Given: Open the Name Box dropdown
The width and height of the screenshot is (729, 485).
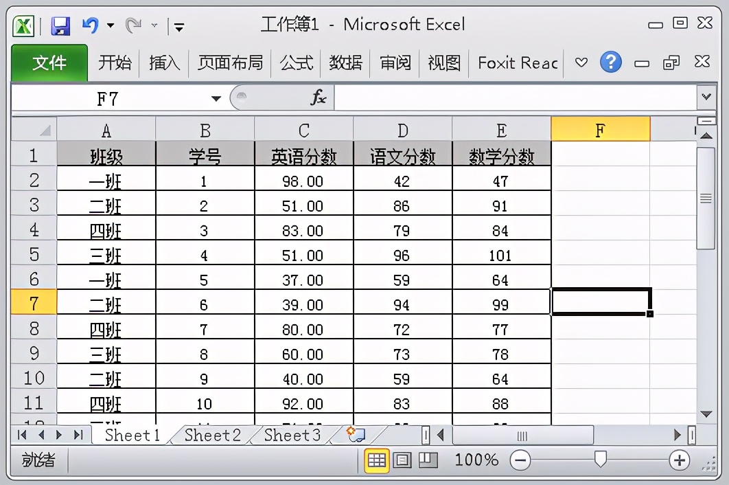Looking at the screenshot, I should pos(215,97).
